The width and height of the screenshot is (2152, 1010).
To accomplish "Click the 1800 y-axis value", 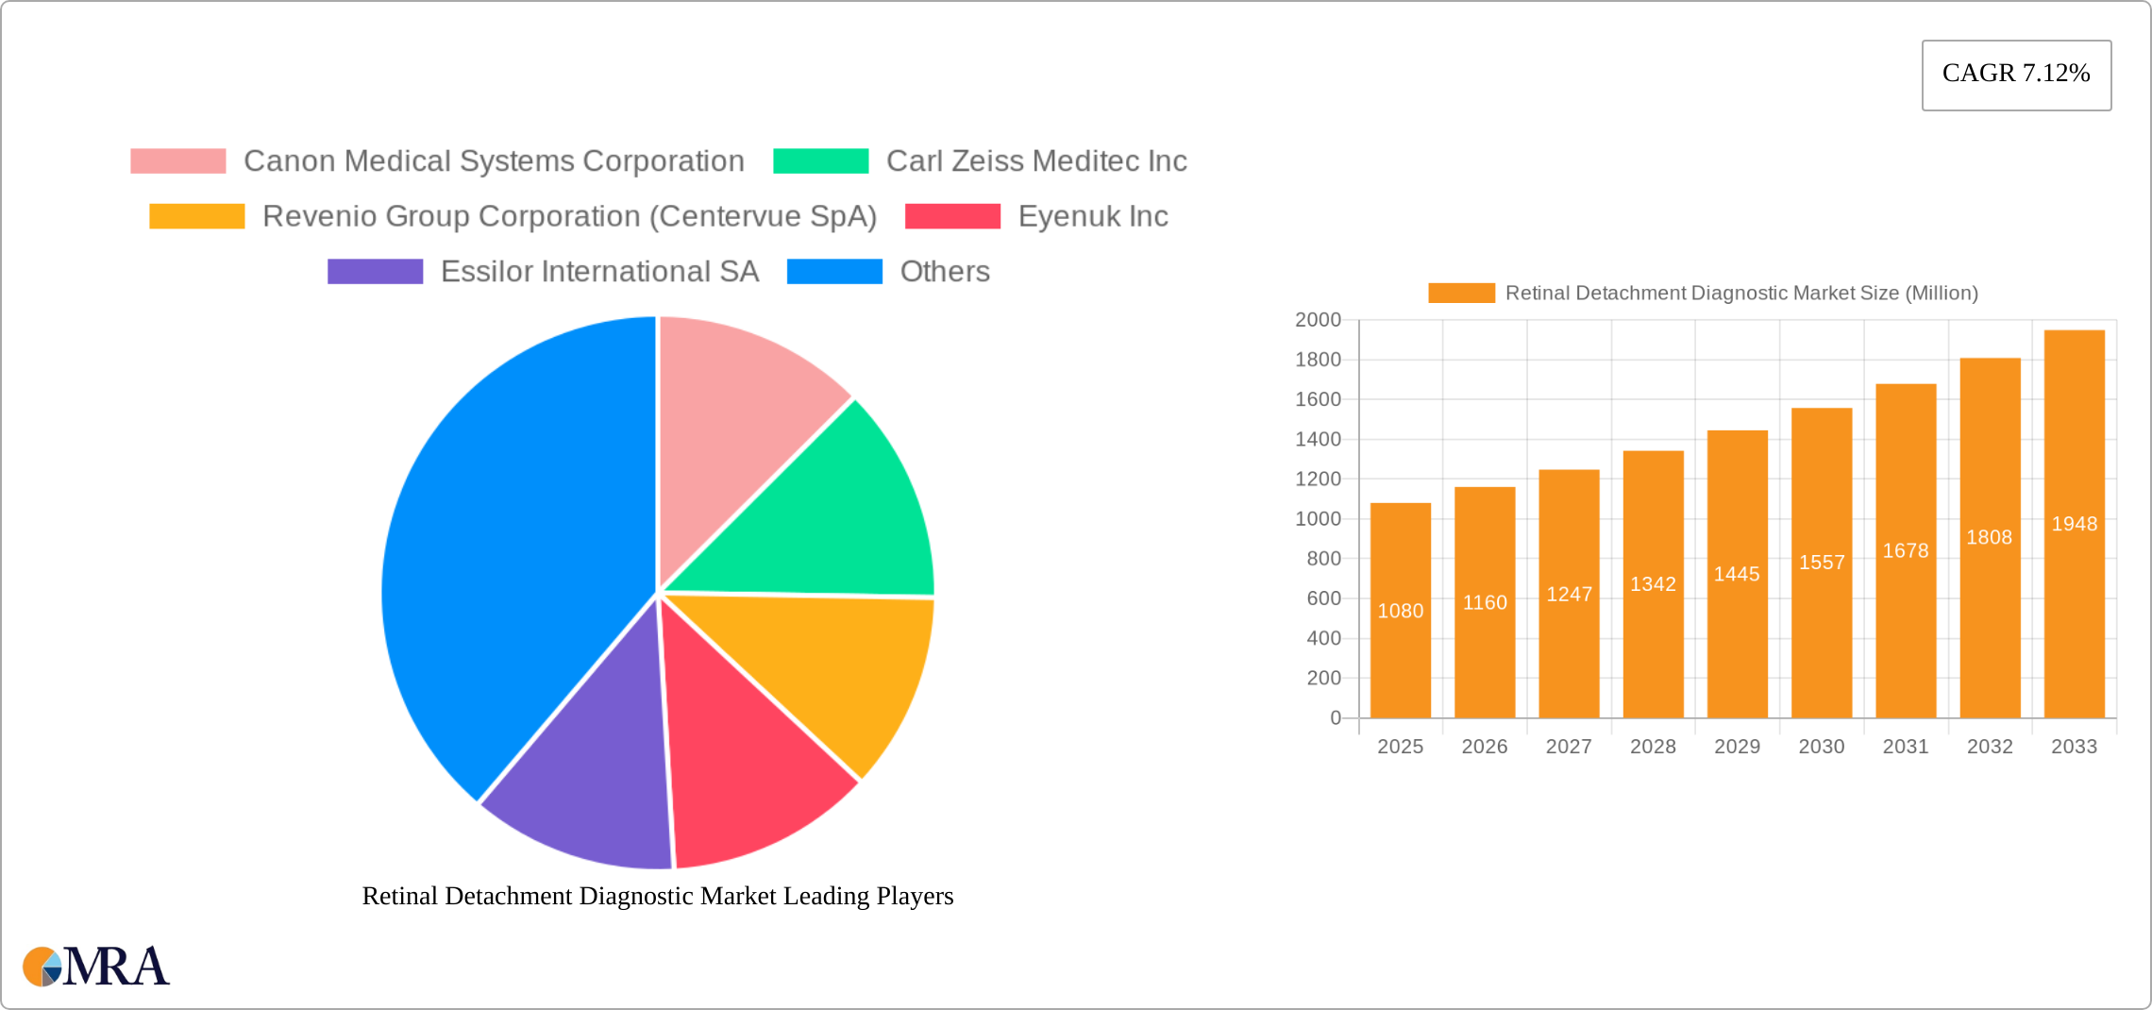I will point(1319,360).
